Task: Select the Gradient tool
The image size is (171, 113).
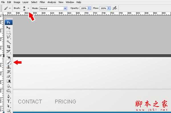Action: 8,81
